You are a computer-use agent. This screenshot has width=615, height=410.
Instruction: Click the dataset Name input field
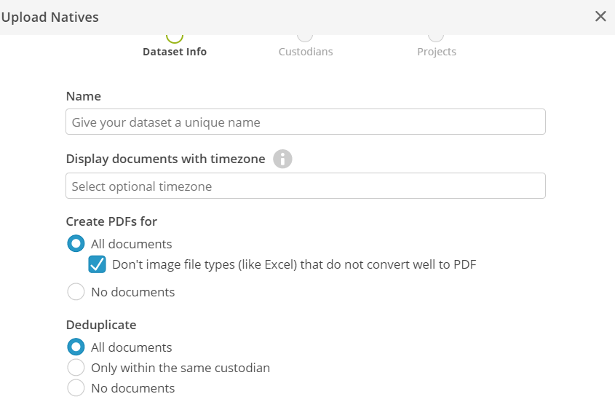[306, 122]
